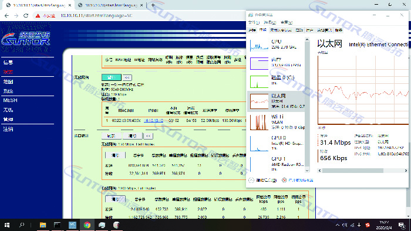Screen dimensions: 411x231
Task: Switch to the 应用历史记录 tab in Task Manager
Action: coord(281,30)
